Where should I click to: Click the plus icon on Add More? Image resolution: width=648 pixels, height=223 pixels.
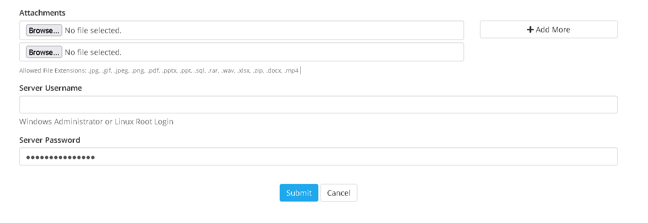530,30
